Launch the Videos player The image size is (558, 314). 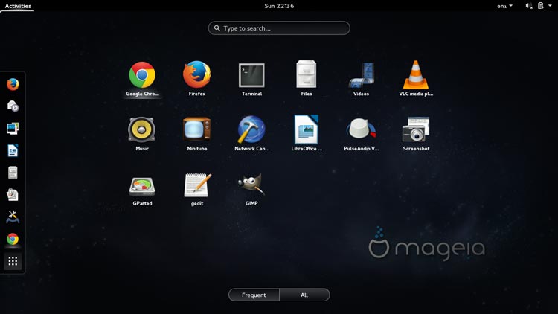tap(361, 79)
